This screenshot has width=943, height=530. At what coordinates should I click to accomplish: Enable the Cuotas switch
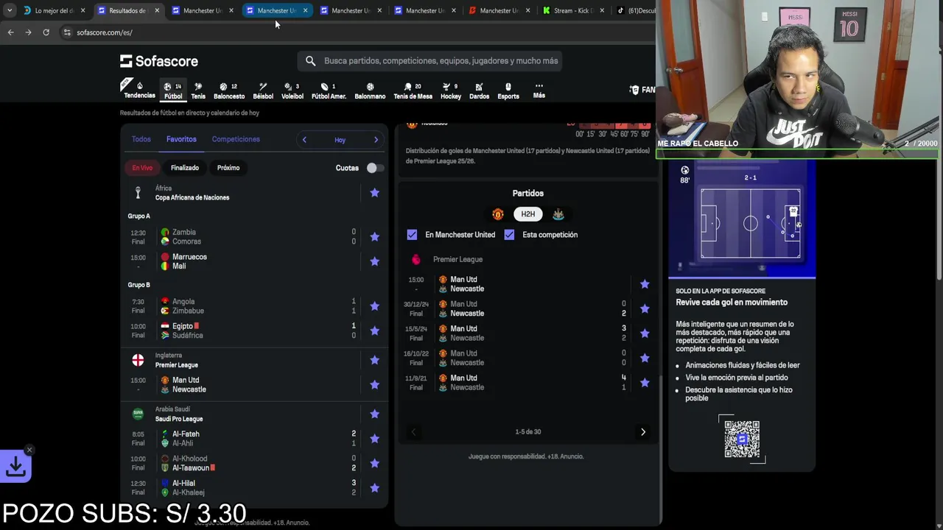coord(374,168)
